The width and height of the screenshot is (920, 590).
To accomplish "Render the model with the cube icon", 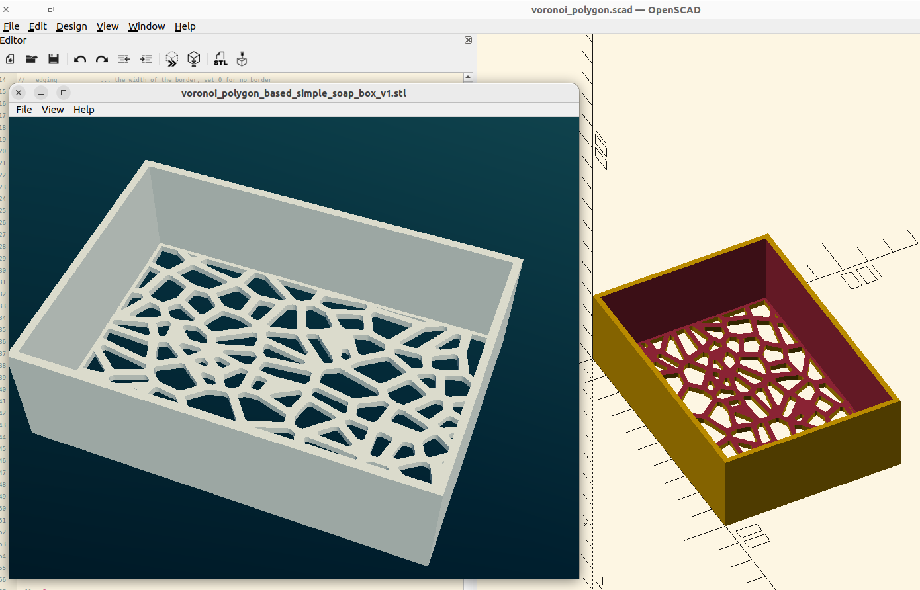I will pyautogui.click(x=194, y=59).
